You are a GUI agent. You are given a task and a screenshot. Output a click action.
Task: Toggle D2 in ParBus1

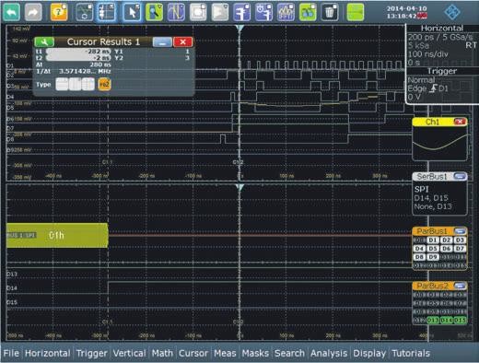point(446,240)
